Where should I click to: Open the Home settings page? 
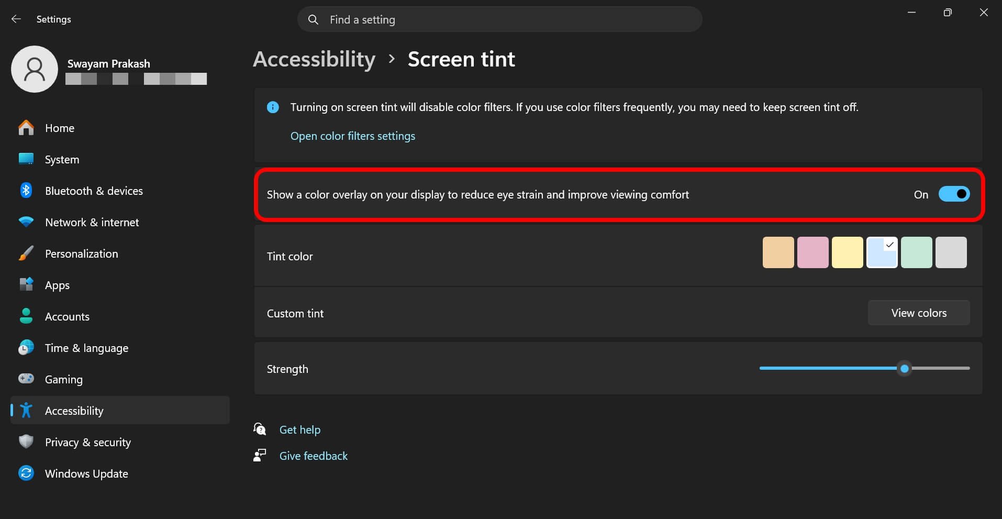tap(120, 128)
